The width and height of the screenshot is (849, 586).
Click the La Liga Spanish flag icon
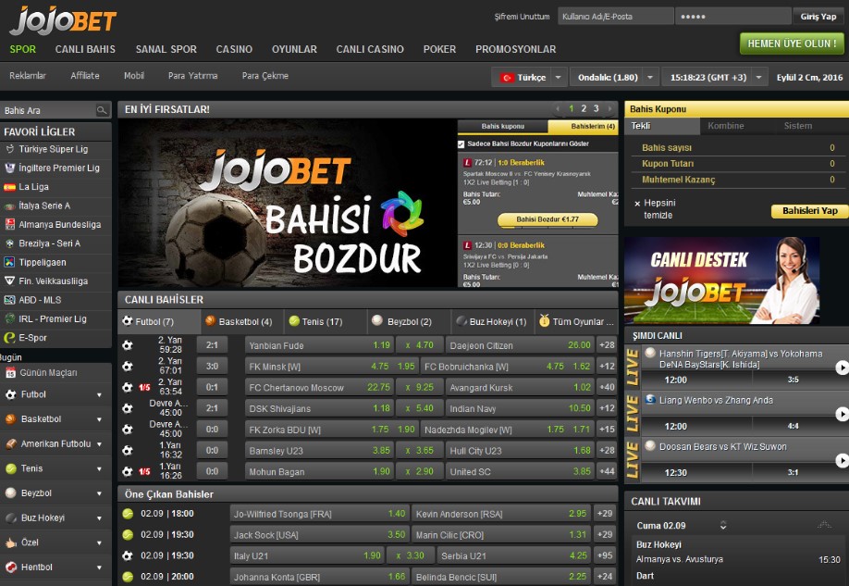pyautogui.click(x=10, y=187)
